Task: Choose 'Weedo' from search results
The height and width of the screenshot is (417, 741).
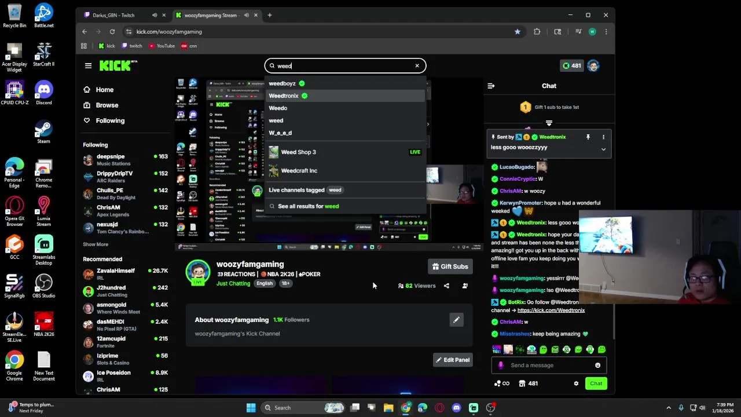Action: 345,108
